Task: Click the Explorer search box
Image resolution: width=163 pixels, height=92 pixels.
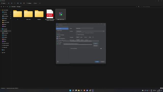Action: click(x=151, y=7)
